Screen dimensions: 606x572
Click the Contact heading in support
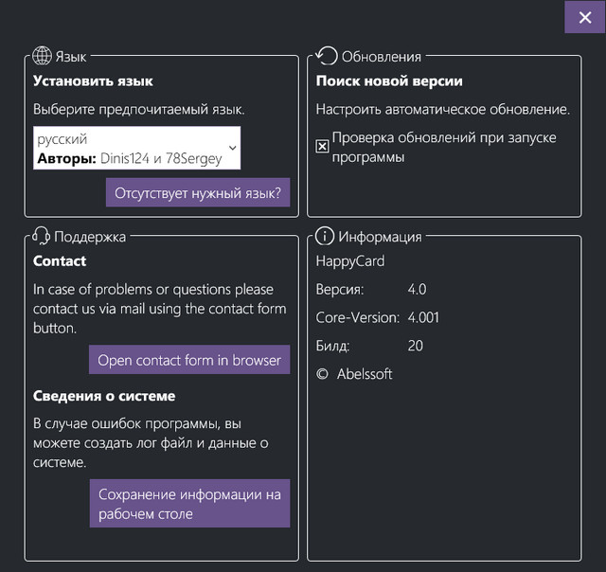(x=60, y=260)
